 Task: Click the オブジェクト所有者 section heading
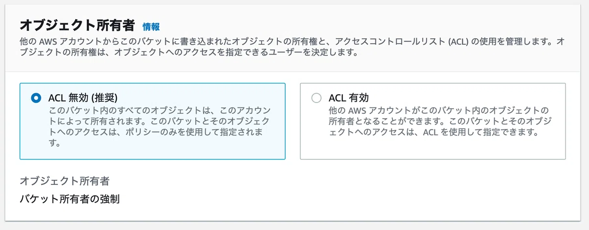[x=78, y=26]
